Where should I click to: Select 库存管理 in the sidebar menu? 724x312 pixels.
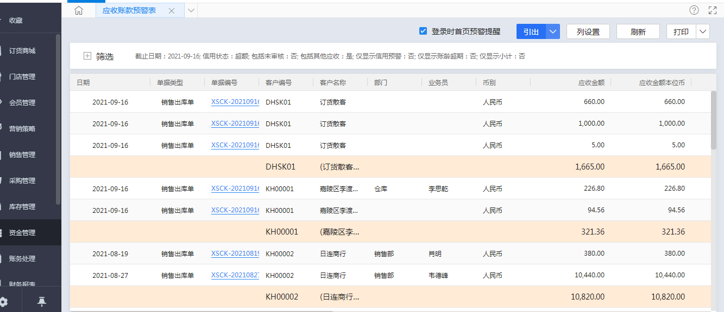tap(22, 207)
